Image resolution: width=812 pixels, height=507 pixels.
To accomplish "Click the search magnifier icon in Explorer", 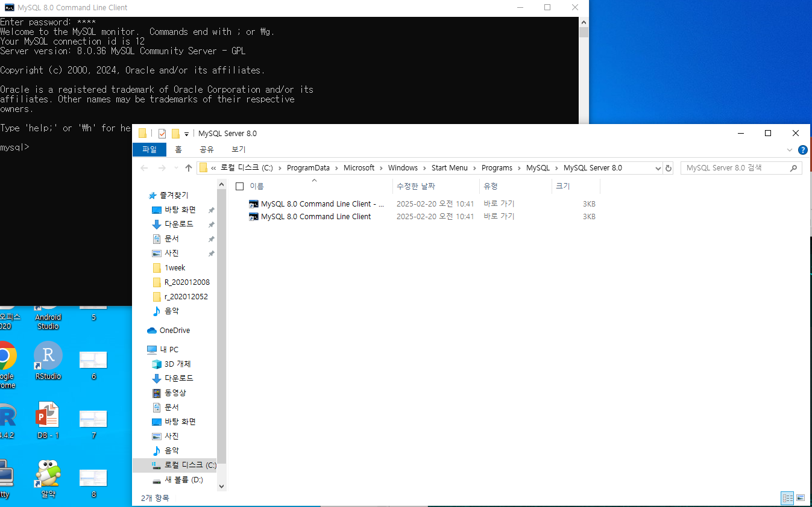I will tap(794, 168).
